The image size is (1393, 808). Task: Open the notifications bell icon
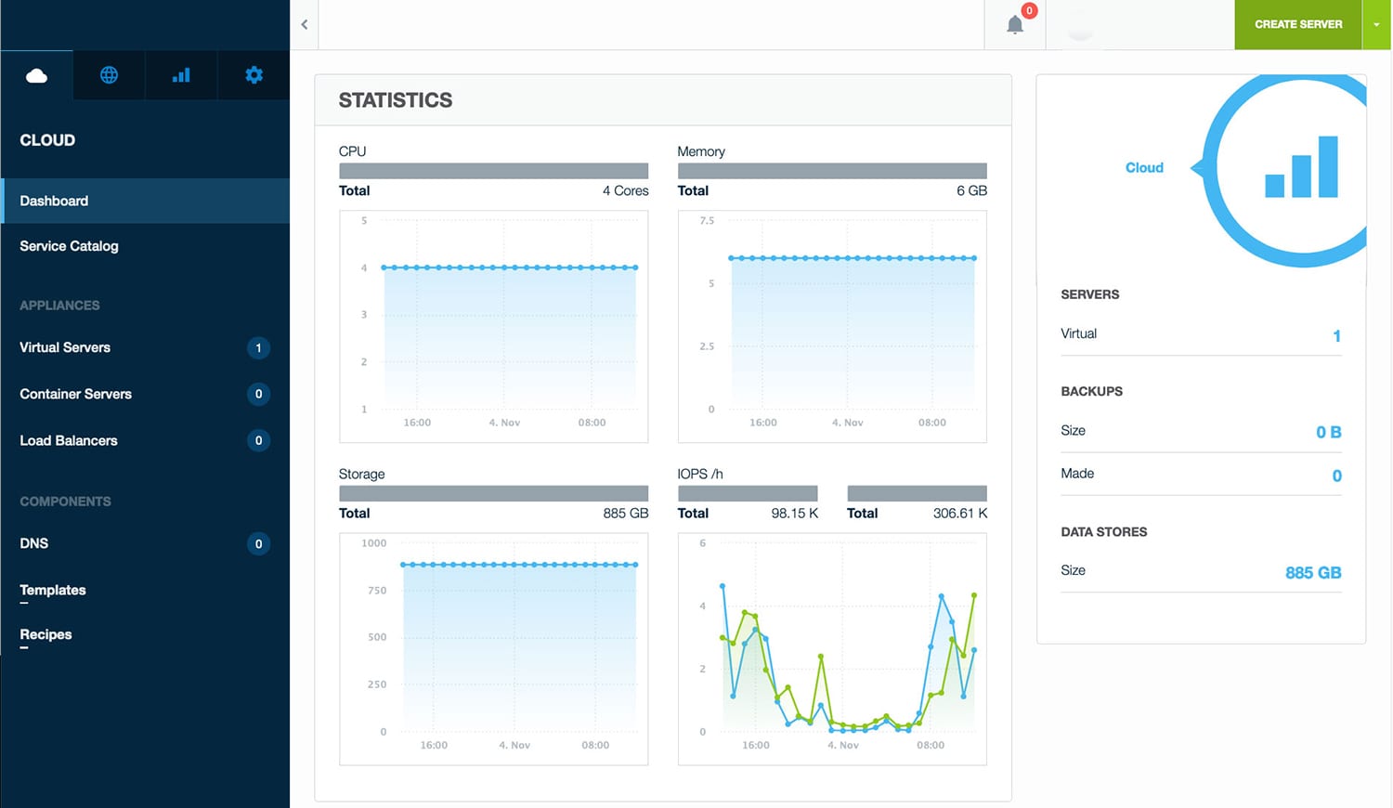[1015, 25]
